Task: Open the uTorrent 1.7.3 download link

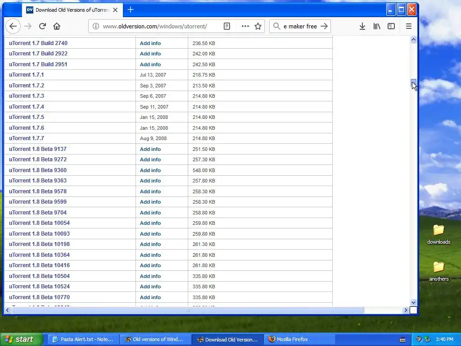Action: point(27,96)
